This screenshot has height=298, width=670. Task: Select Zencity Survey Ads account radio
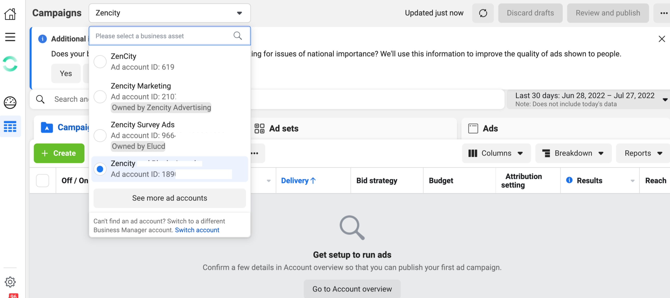pos(100,135)
